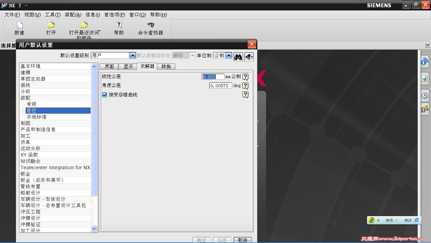Click the 角度公差 value field
The width and height of the screenshot is (431, 243).
click(221, 86)
